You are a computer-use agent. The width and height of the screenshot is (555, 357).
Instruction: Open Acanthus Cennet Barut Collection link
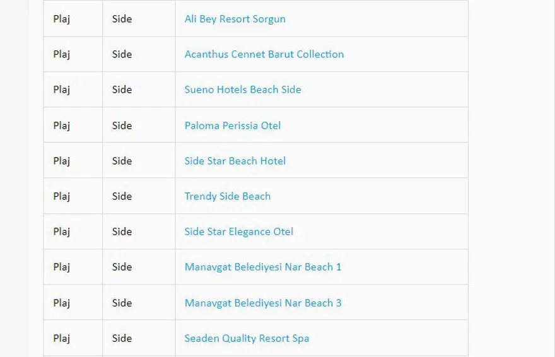(x=264, y=54)
